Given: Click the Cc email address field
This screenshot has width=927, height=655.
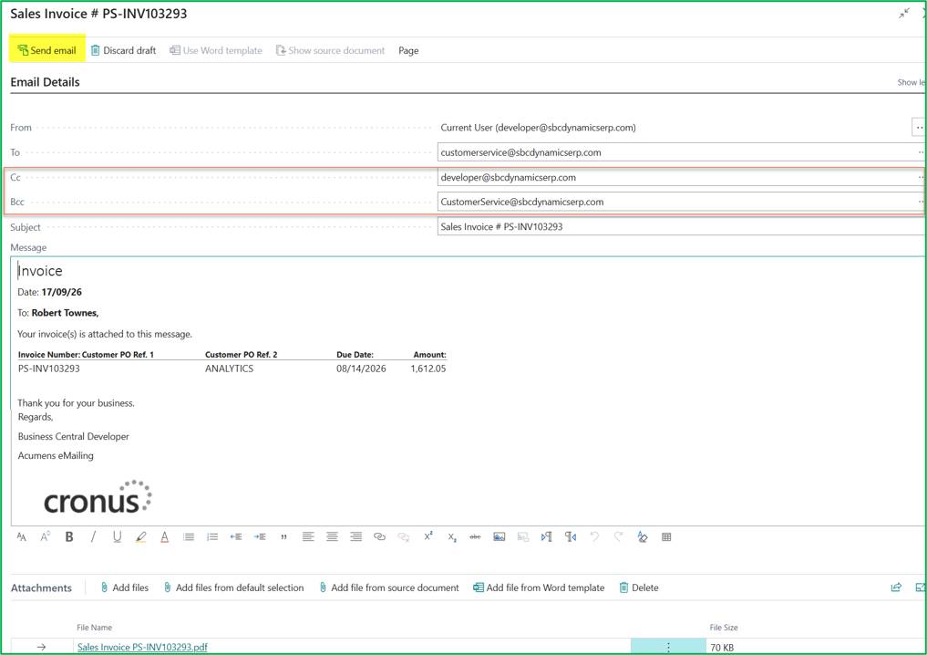Looking at the screenshot, I should [681, 177].
